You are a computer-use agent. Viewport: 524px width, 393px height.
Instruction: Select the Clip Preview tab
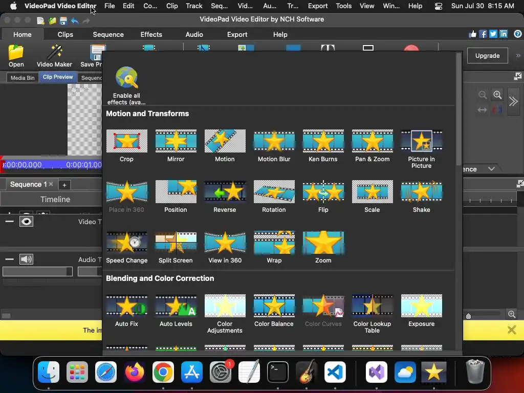[58, 77]
